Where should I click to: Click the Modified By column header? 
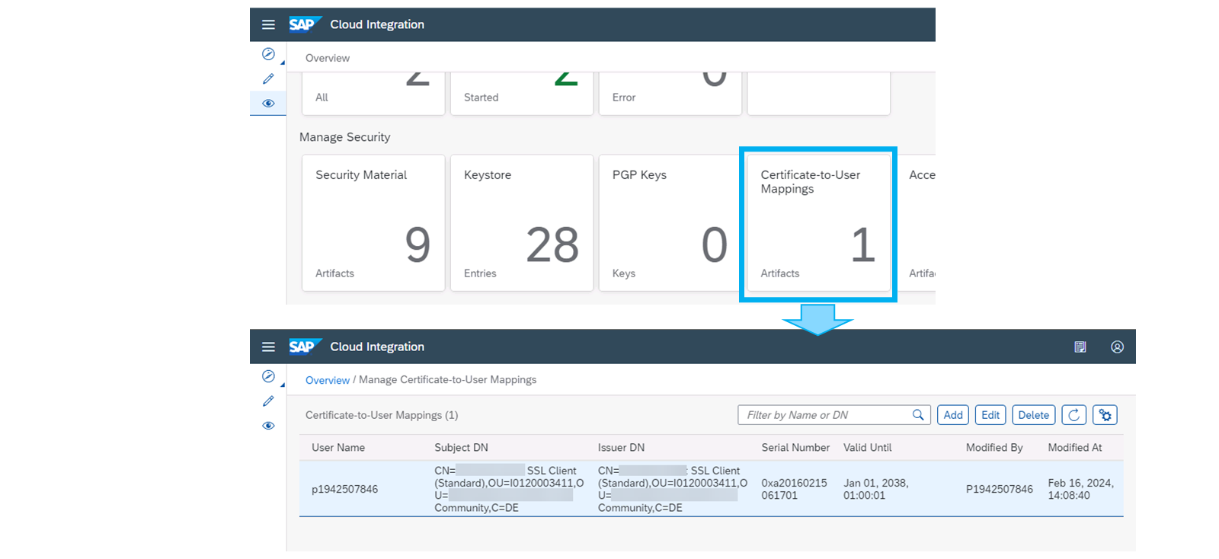coord(994,448)
